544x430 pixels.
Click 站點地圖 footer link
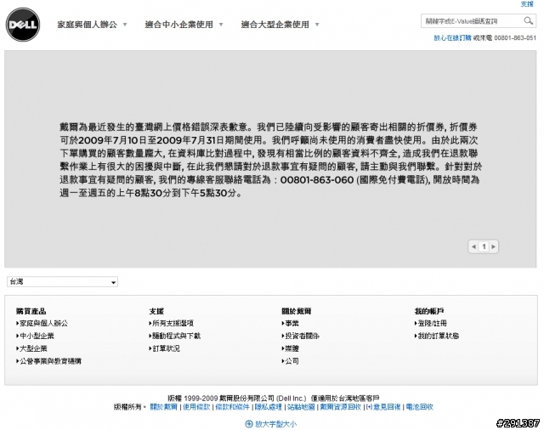click(301, 407)
